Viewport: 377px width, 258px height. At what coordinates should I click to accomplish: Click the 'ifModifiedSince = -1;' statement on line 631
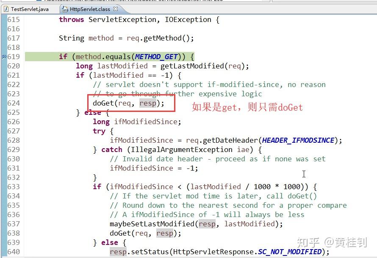tap(154, 168)
